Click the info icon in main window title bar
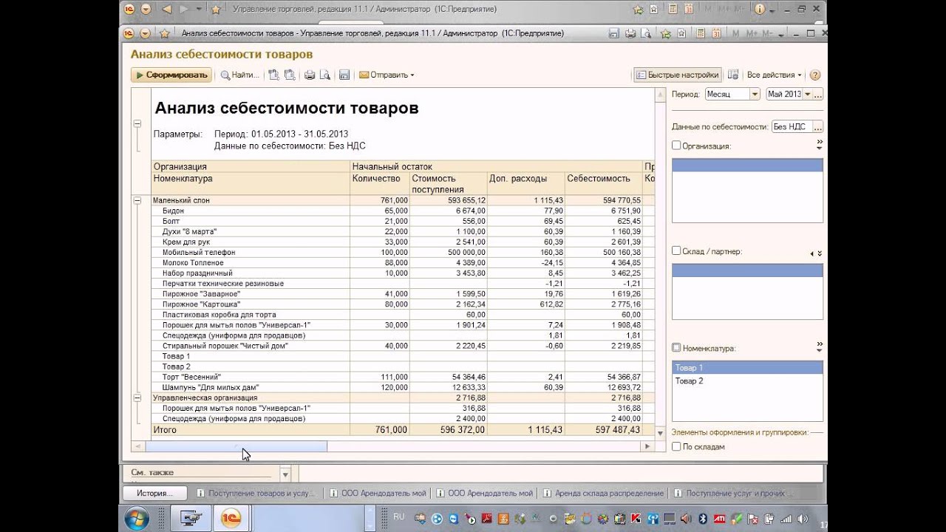Screen dimensions: 946x532 759,9
